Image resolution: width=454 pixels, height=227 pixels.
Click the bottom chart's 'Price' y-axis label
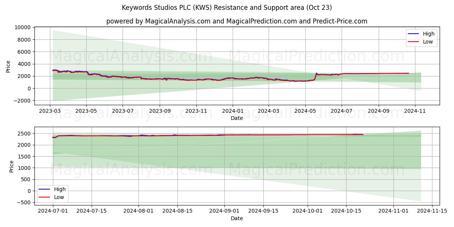[x=11, y=166]
